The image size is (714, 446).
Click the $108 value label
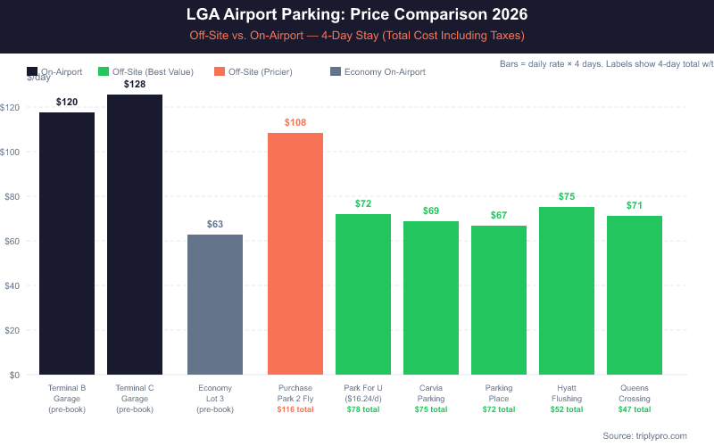pos(295,122)
